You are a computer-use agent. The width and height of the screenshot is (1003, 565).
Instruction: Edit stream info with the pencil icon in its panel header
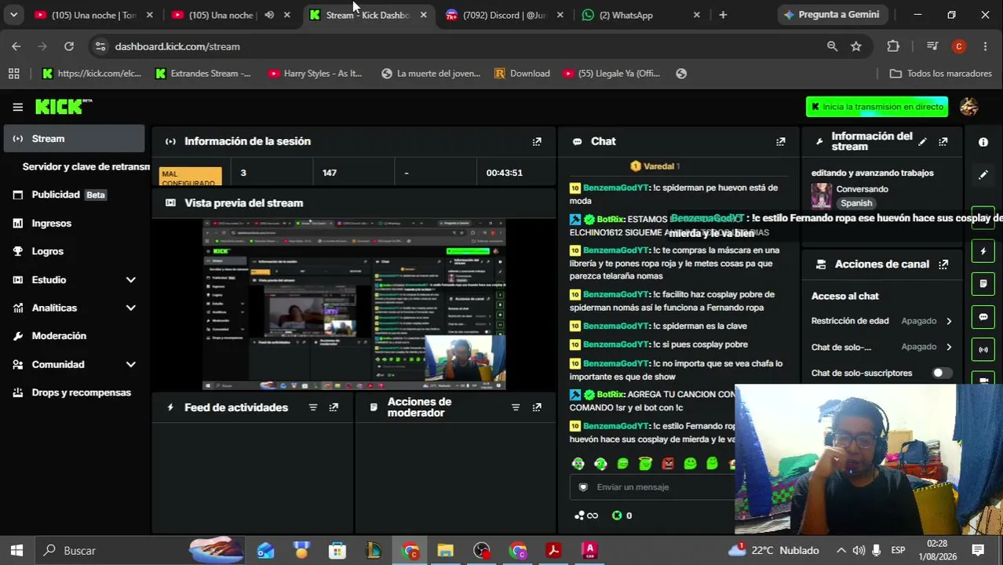[923, 141]
